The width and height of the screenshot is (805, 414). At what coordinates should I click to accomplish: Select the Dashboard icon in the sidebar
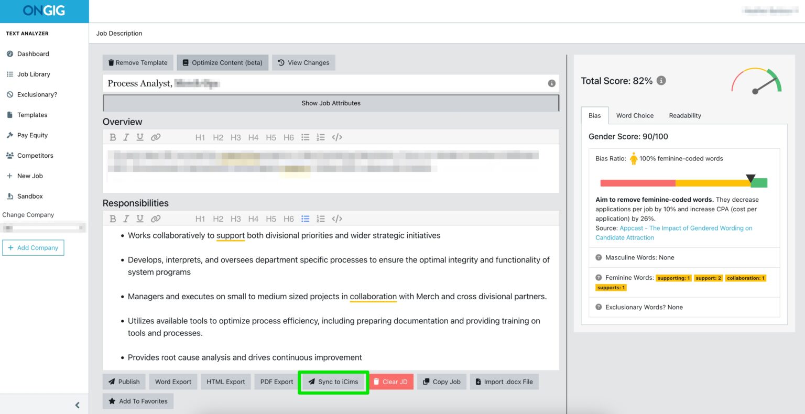[x=11, y=54]
